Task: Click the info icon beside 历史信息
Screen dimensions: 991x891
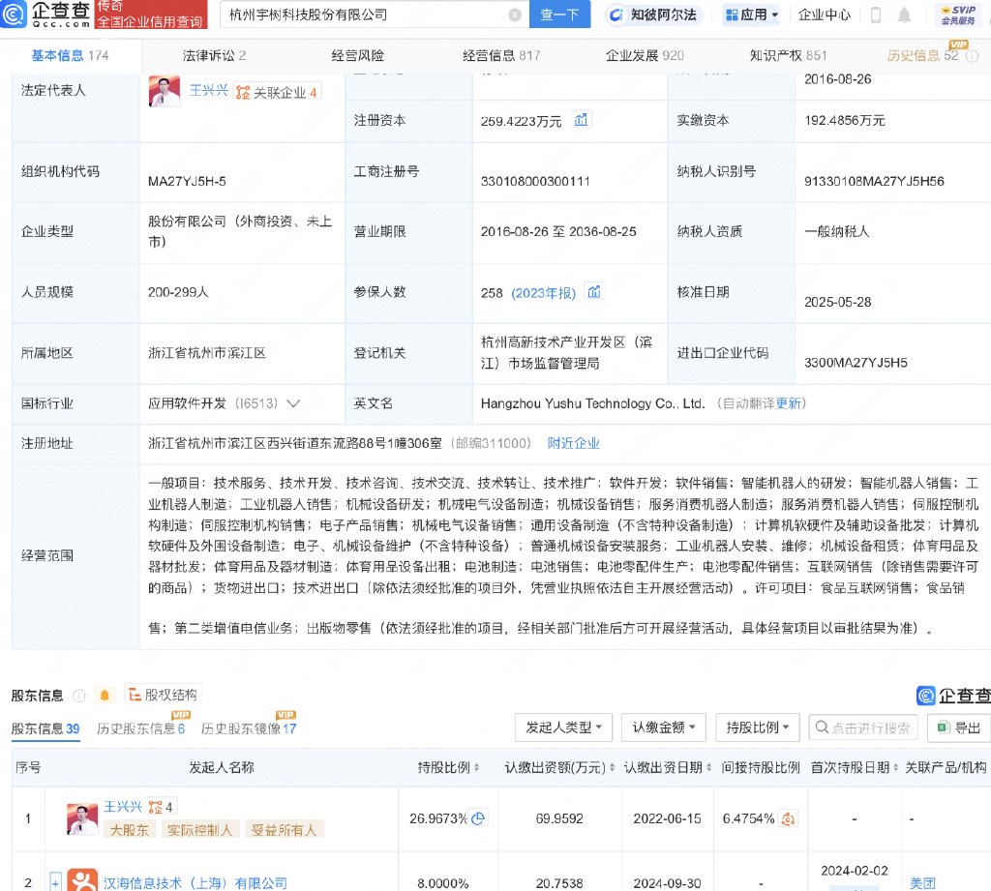Action: [x=972, y=56]
